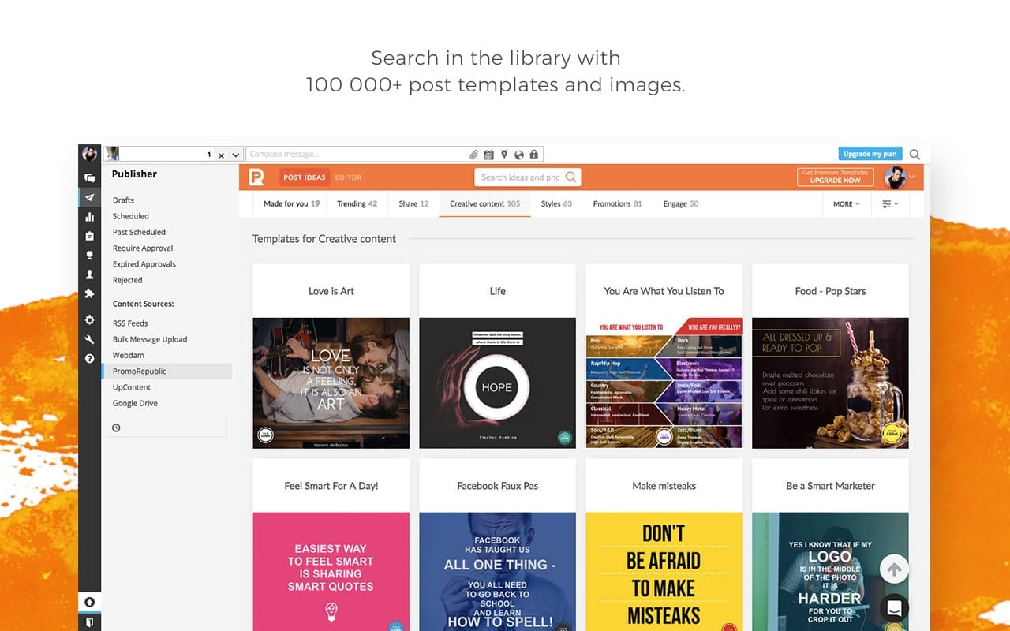Click the targeting globe icon
The height and width of the screenshot is (631, 1010).
[x=519, y=155]
